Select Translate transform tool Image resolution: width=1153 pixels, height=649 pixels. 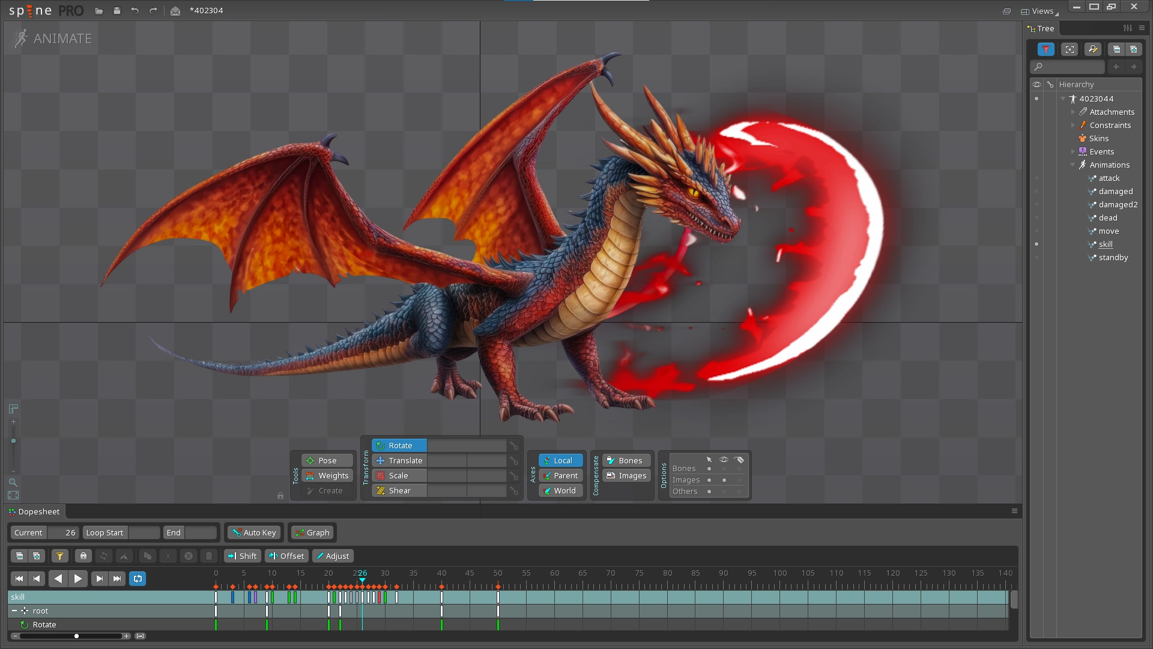coord(399,460)
